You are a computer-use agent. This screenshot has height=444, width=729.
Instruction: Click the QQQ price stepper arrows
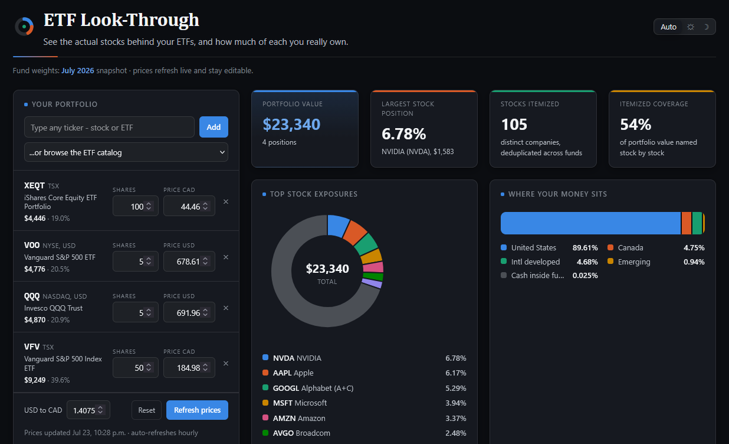coord(205,312)
